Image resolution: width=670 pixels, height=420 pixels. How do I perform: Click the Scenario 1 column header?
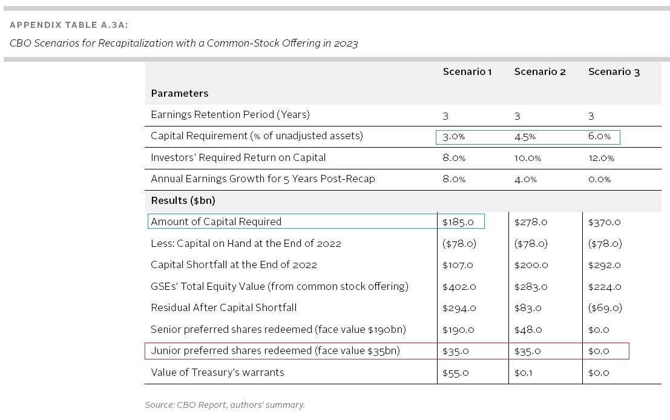pyautogui.click(x=467, y=71)
